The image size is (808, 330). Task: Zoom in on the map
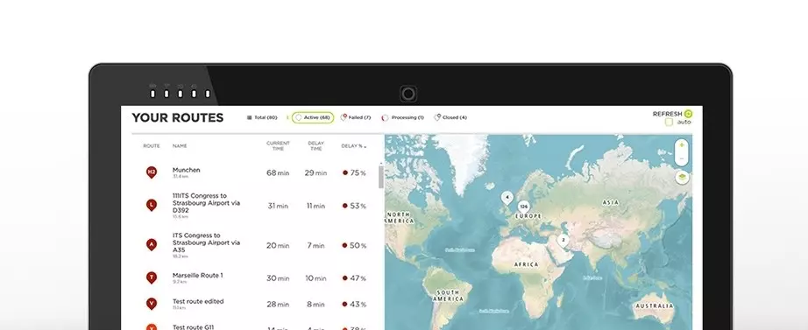(681, 145)
